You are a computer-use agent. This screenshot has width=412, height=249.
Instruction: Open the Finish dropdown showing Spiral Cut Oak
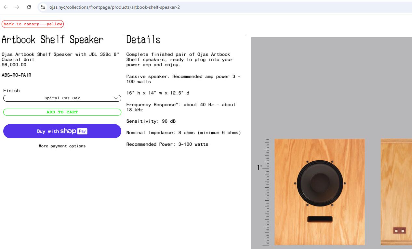[x=62, y=98]
